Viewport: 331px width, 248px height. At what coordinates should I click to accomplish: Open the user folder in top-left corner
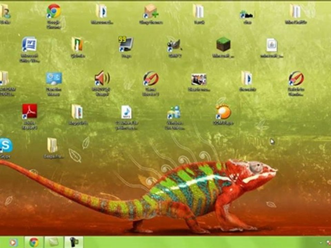5,11
